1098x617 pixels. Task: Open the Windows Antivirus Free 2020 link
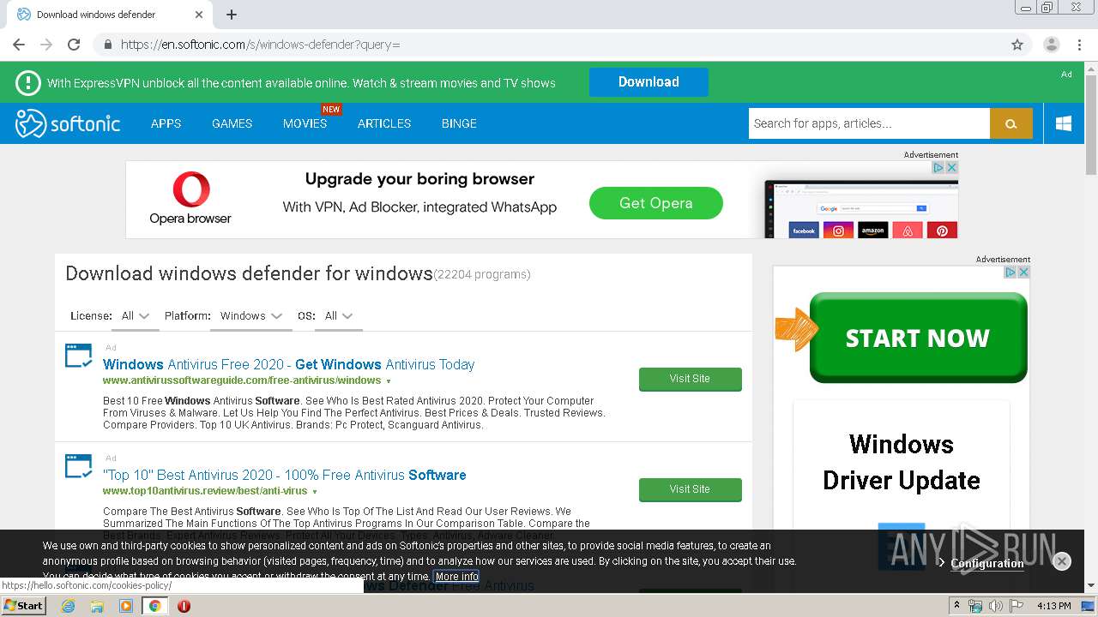tap(288, 364)
